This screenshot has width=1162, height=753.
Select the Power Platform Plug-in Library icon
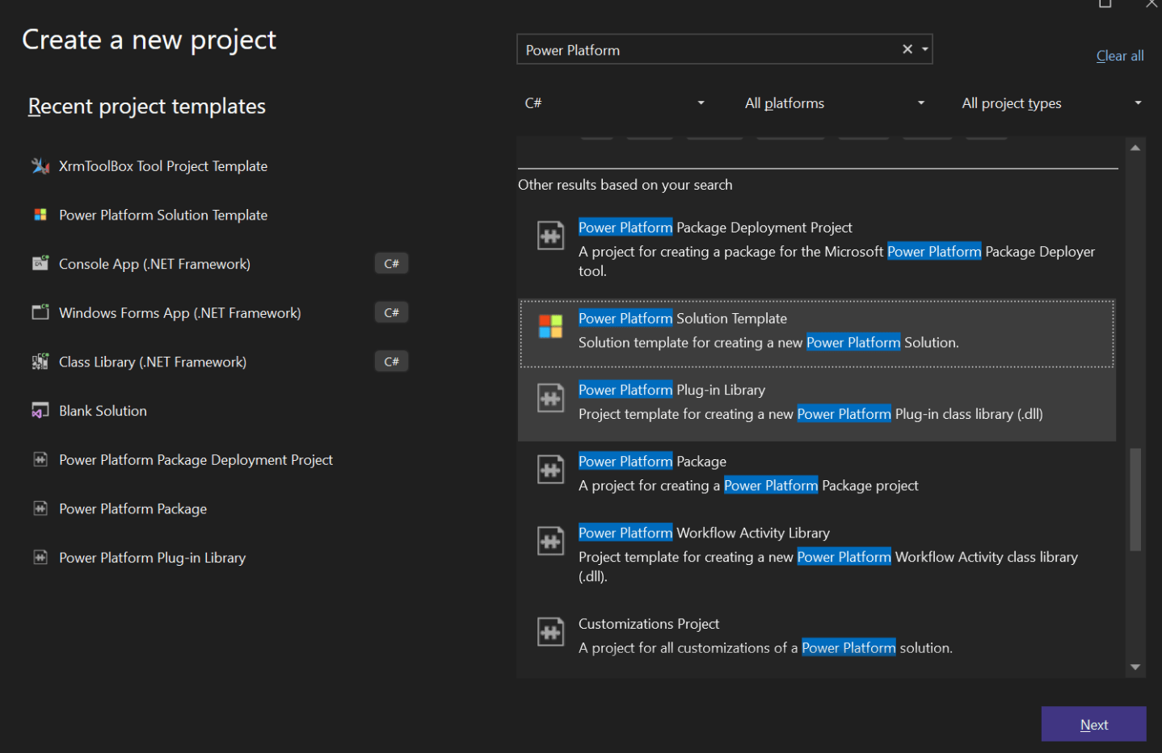coord(40,557)
